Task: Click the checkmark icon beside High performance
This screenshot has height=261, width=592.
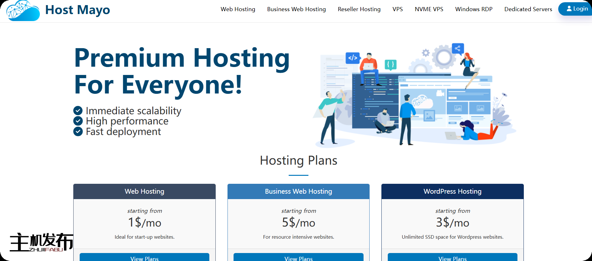Action: pos(78,121)
